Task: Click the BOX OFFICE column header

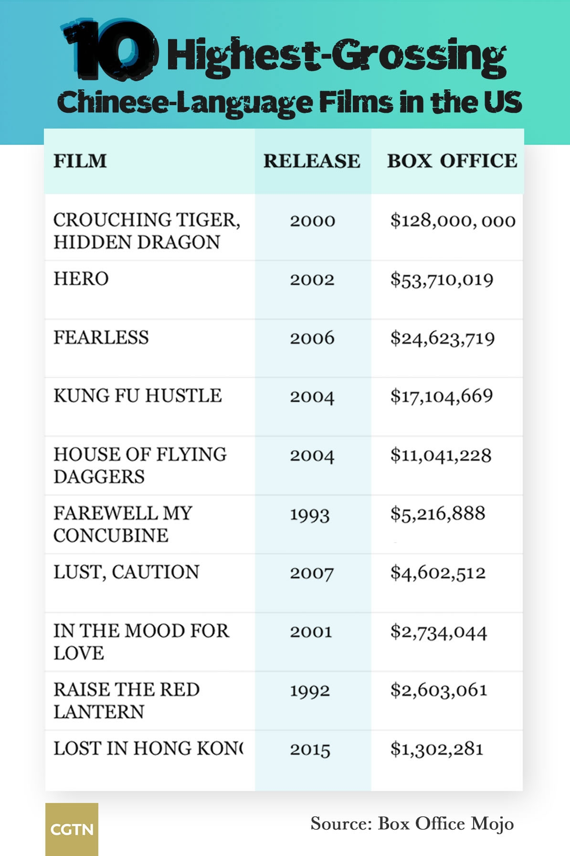Action: pos(452,161)
